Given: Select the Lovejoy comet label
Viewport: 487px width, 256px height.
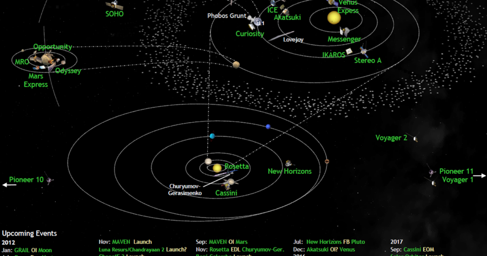Looking at the screenshot, I should [x=293, y=39].
